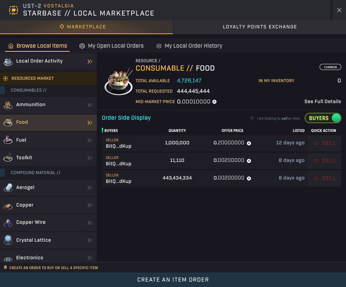The image size is (346, 287).
Task: Expand the Ammunition row chevron
Action: coord(90,105)
